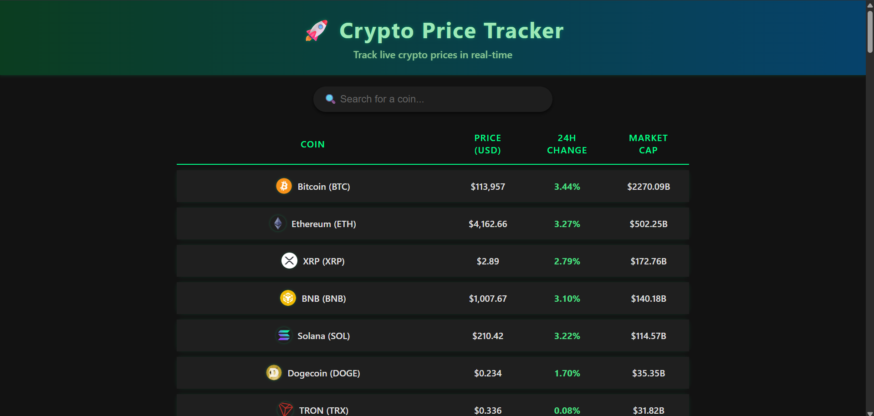Click the Bitcoin coin icon
Image resolution: width=874 pixels, height=416 pixels.
pos(283,186)
